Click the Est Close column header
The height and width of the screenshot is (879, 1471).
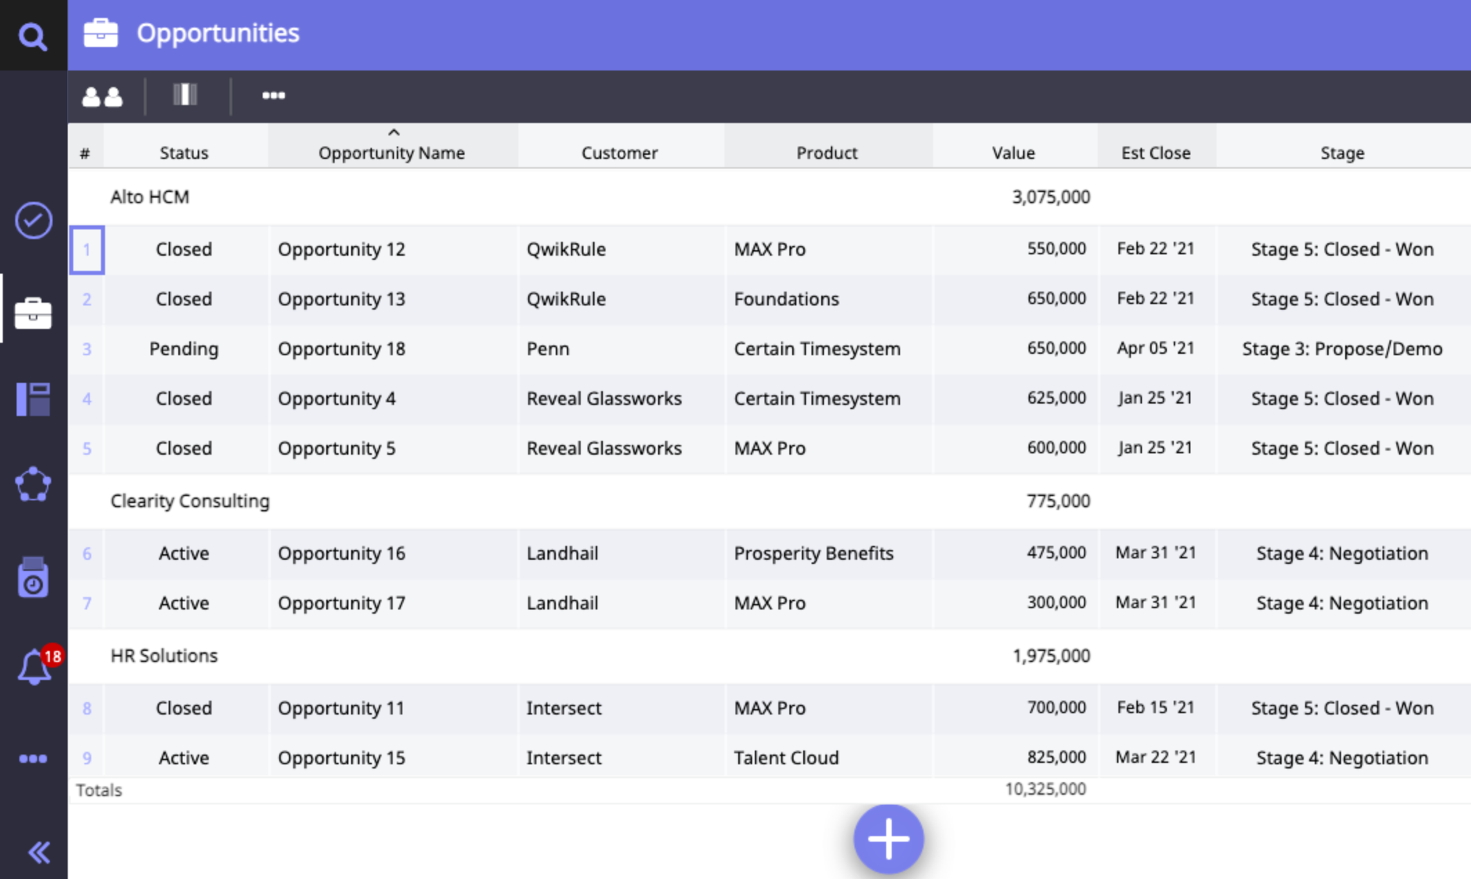point(1155,152)
